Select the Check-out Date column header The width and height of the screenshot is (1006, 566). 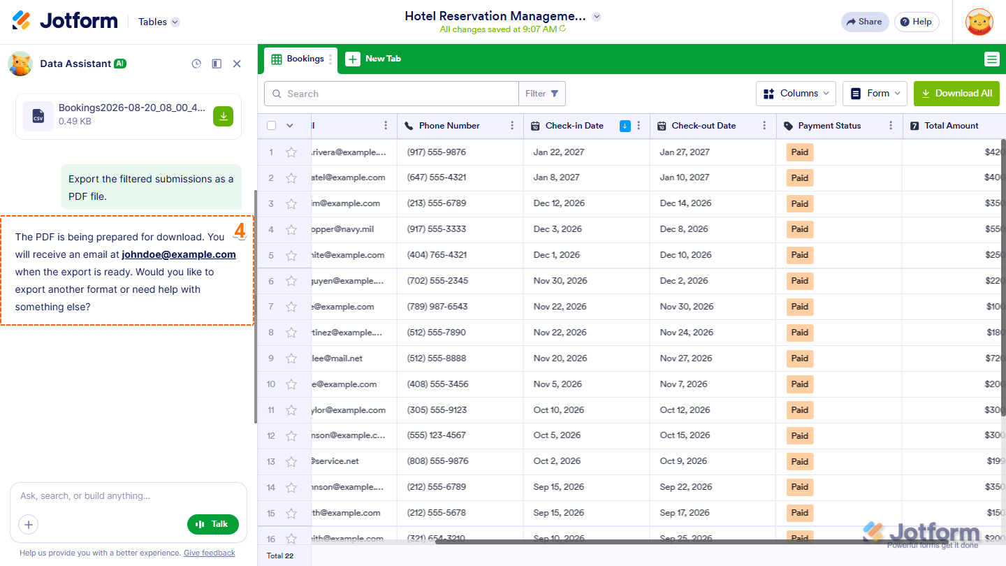coord(713,126)
